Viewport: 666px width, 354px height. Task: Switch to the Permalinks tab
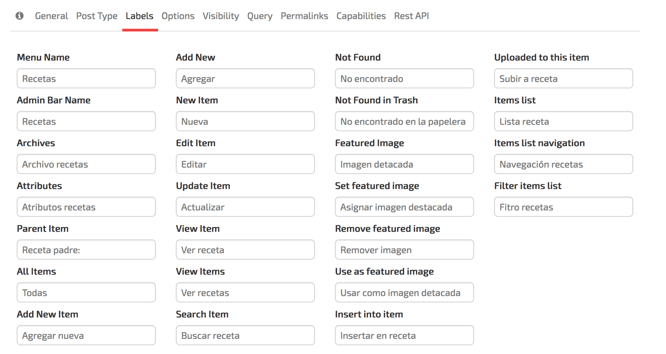tap(304, 16)
